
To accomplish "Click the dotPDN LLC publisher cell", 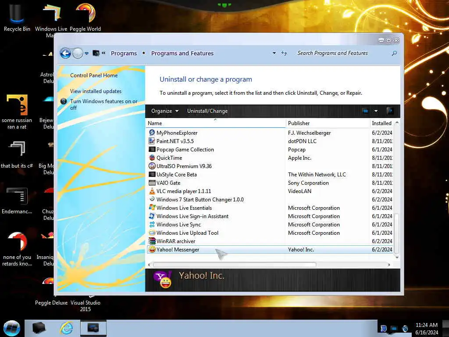I will 302,141.
